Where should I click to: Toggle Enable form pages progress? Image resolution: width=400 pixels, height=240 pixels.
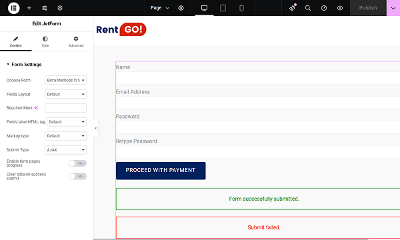coord(77,163)
